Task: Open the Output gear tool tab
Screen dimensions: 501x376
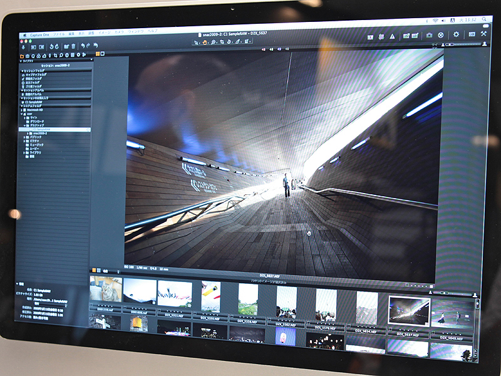Action: click(78, 55)
